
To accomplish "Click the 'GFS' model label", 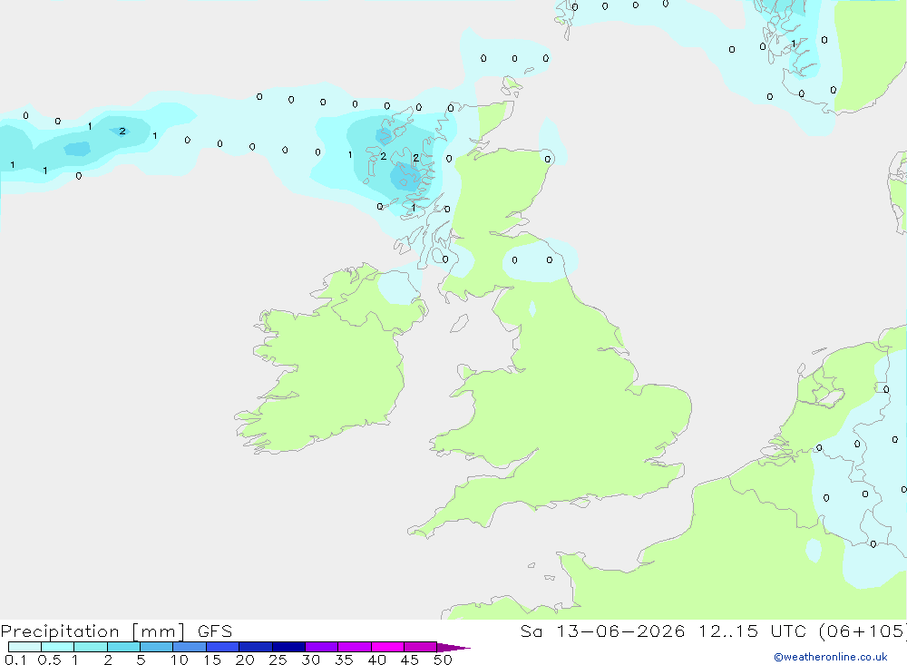I will click(215, 631).
